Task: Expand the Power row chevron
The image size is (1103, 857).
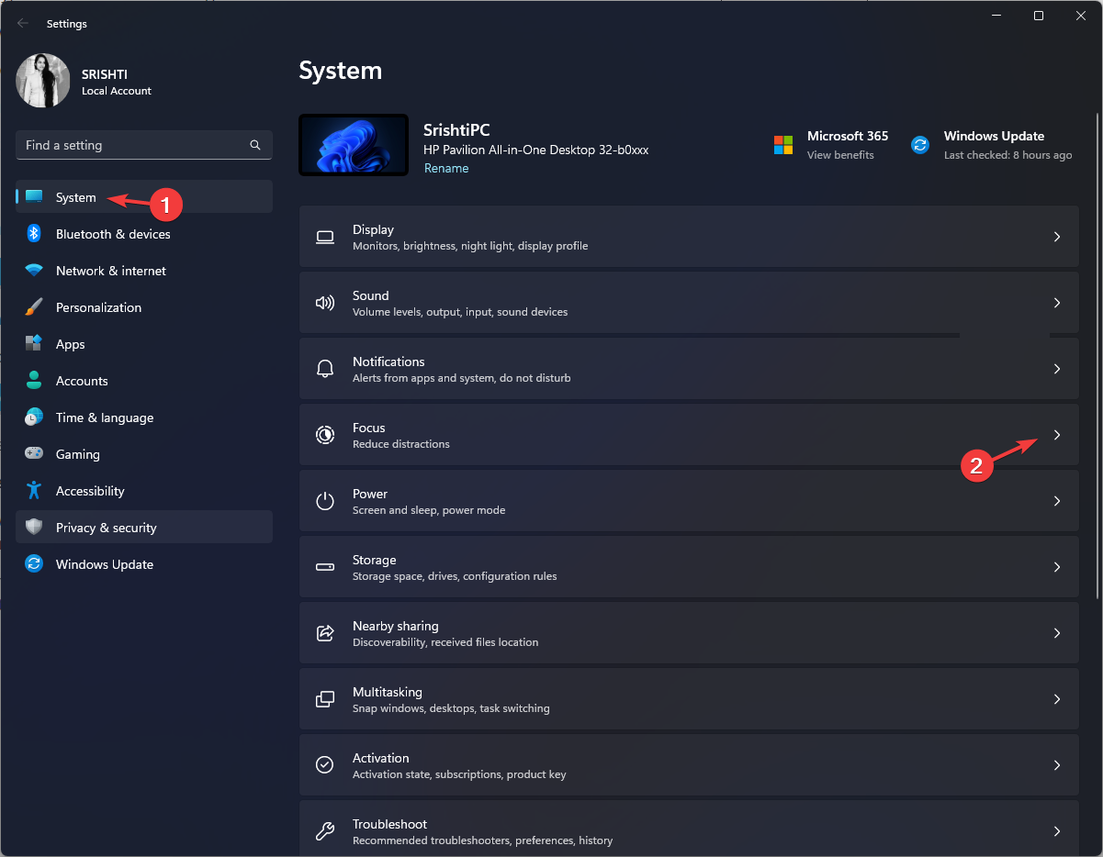Action: click(x=1057, y=501)
